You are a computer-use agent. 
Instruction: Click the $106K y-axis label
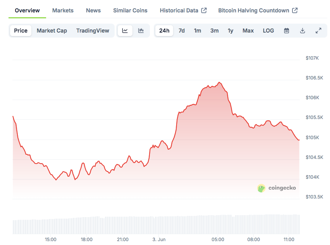312,98
